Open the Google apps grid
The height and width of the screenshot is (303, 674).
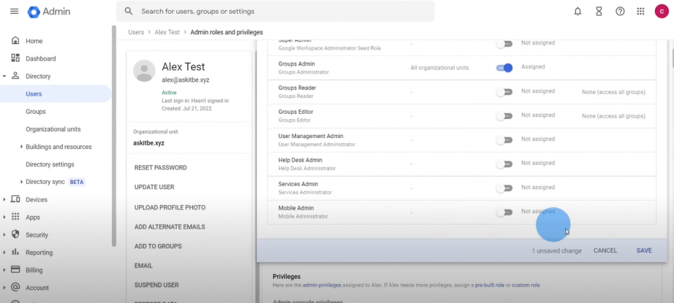click(x=640, y=11)
